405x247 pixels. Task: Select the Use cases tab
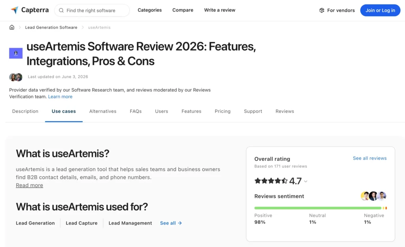point(64,111)
